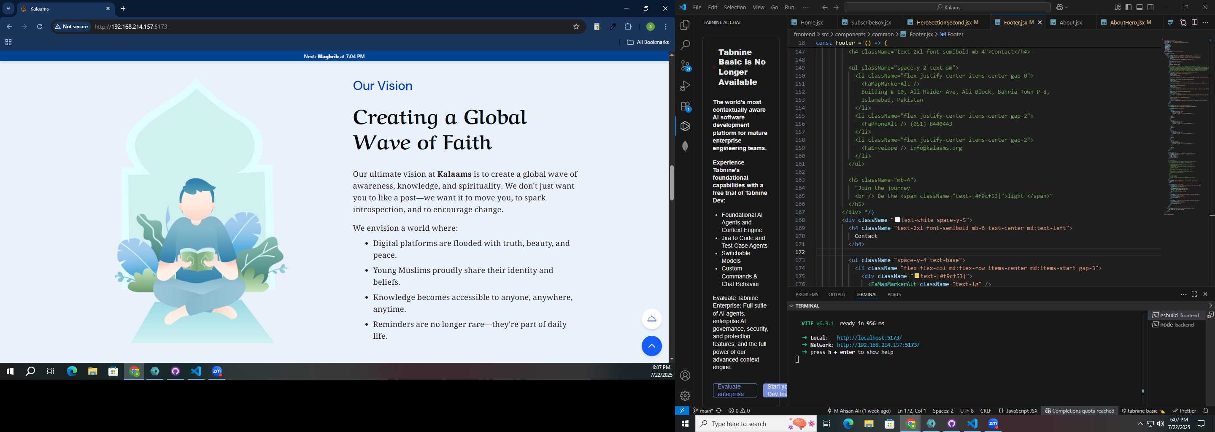The image size is (1215, 432).
Task: Open the Network 192.168.214.157 terminal link
Action: (x=878, y=345)
